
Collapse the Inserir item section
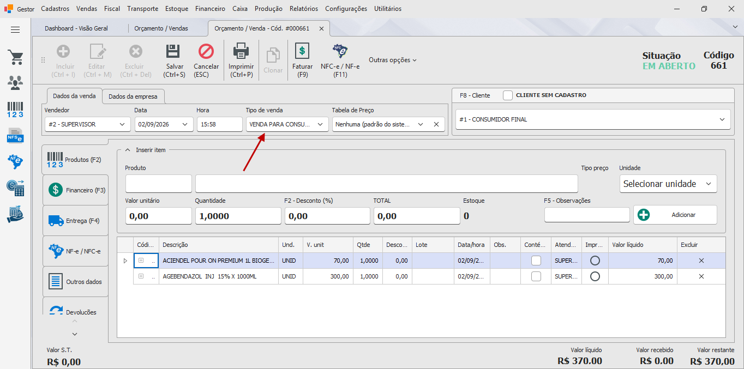click(x=128, y=150)
